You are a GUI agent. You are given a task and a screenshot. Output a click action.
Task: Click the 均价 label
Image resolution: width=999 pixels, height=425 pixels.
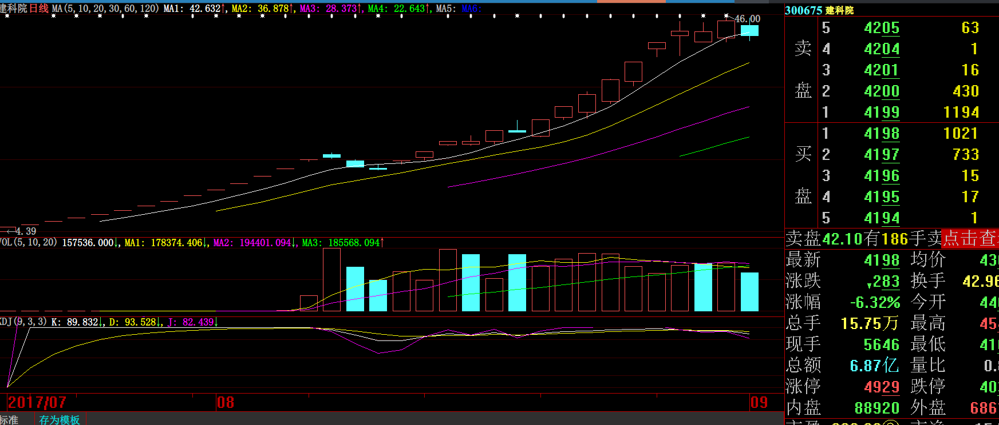click(928, 259)
